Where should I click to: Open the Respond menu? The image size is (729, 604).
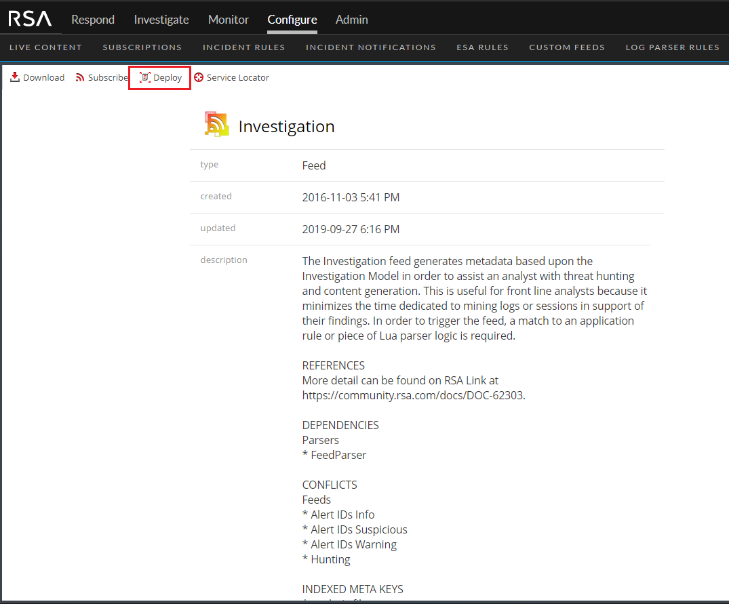pyautogui.click(x=93, y=20)
